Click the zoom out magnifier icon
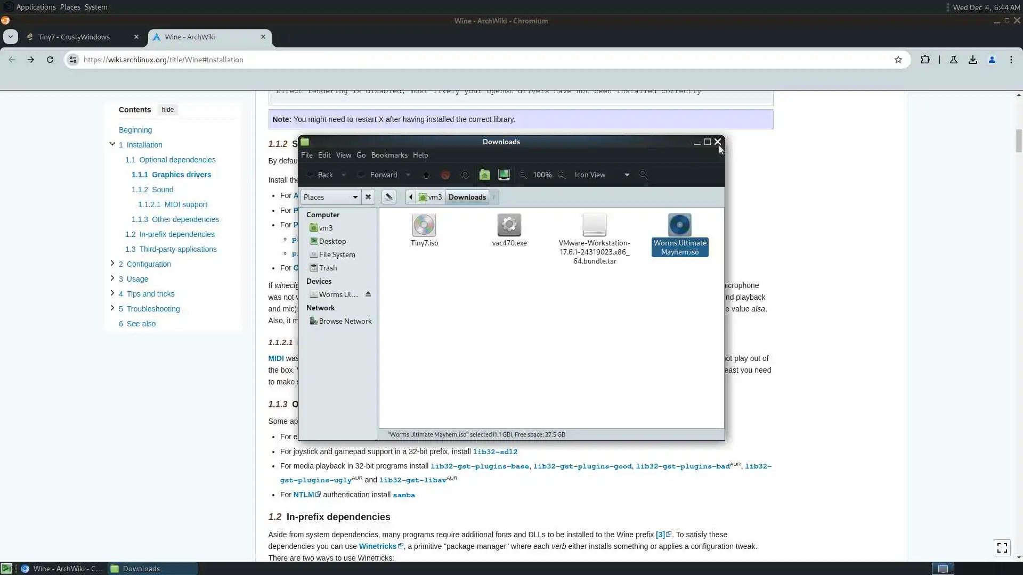The height and width of the screenshot is (575, 1023). coord(523,175)
